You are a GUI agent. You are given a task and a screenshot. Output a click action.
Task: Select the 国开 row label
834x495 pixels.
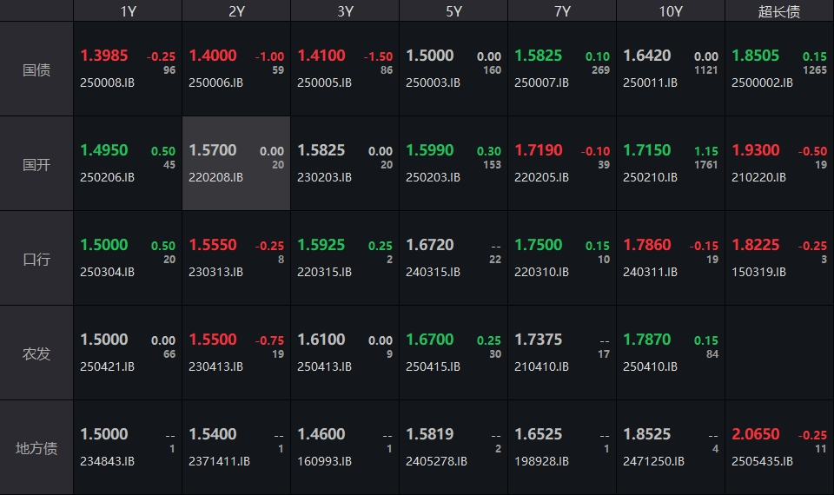[36, 164]
